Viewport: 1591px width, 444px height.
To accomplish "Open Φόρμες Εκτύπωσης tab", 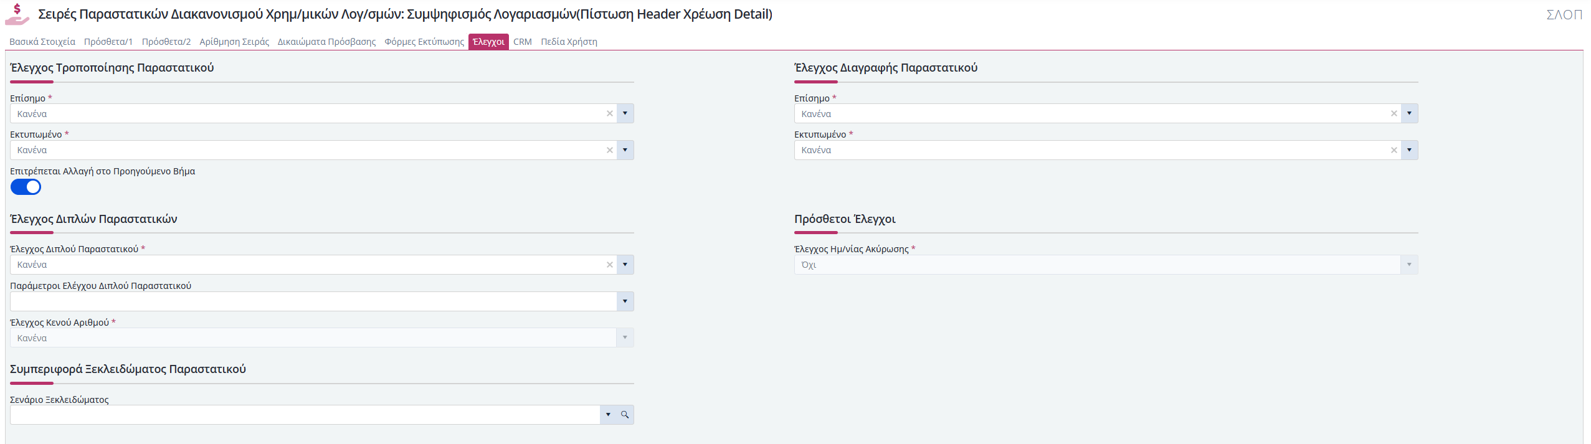I will [424, 42].
